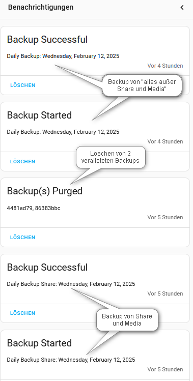Image resolution: width=193 pixels, height=381 pixels.
Task: Click the Backup(s) Purged heading
Action: 44,191
